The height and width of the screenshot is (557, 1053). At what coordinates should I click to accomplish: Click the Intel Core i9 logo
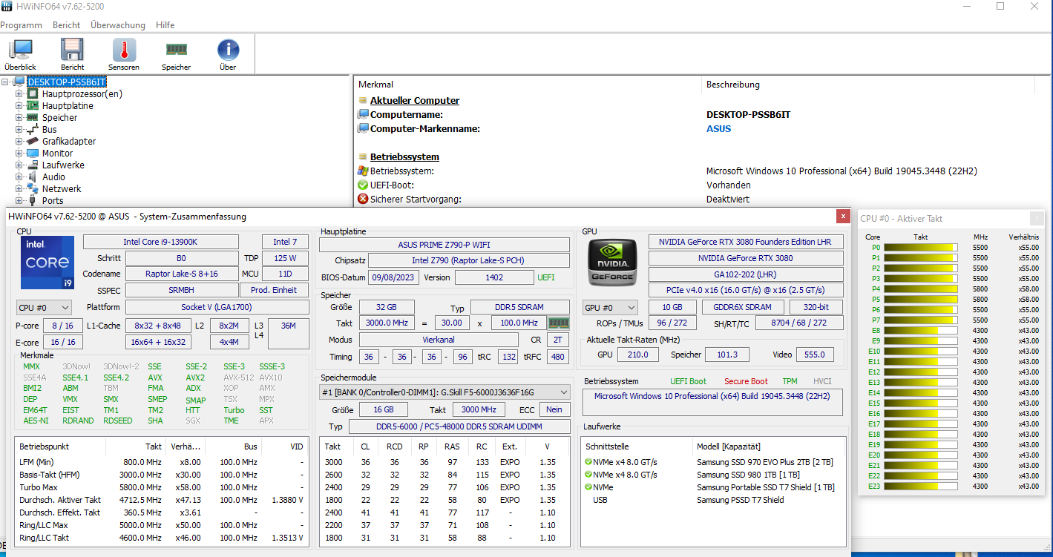click(47, 263)
